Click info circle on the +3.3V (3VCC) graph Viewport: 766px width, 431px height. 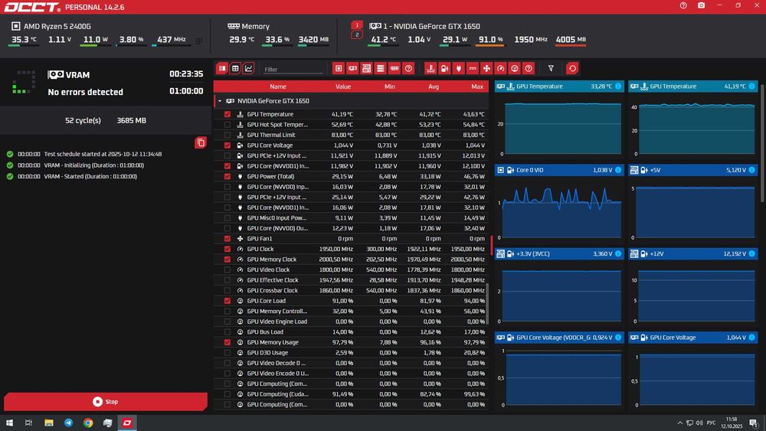click(618, 254)
